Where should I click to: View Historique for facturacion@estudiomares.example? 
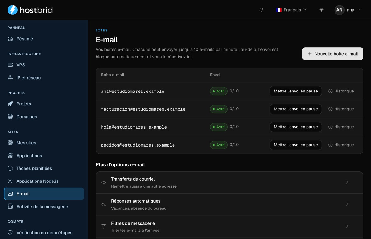[x=341, y=109]
